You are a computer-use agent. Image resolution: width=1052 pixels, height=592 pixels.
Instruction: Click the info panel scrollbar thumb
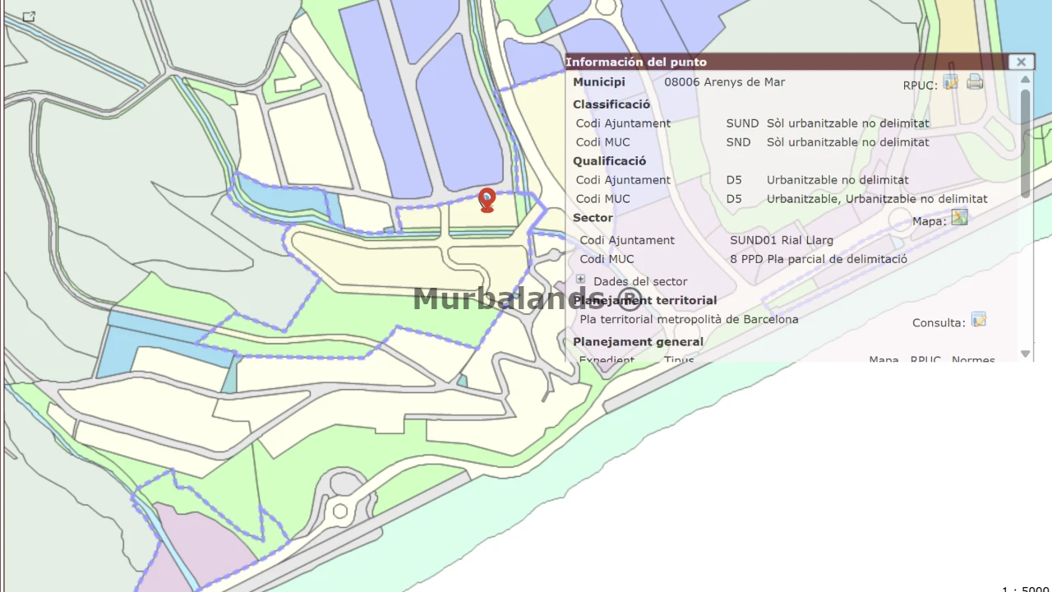pos(1025,144)
